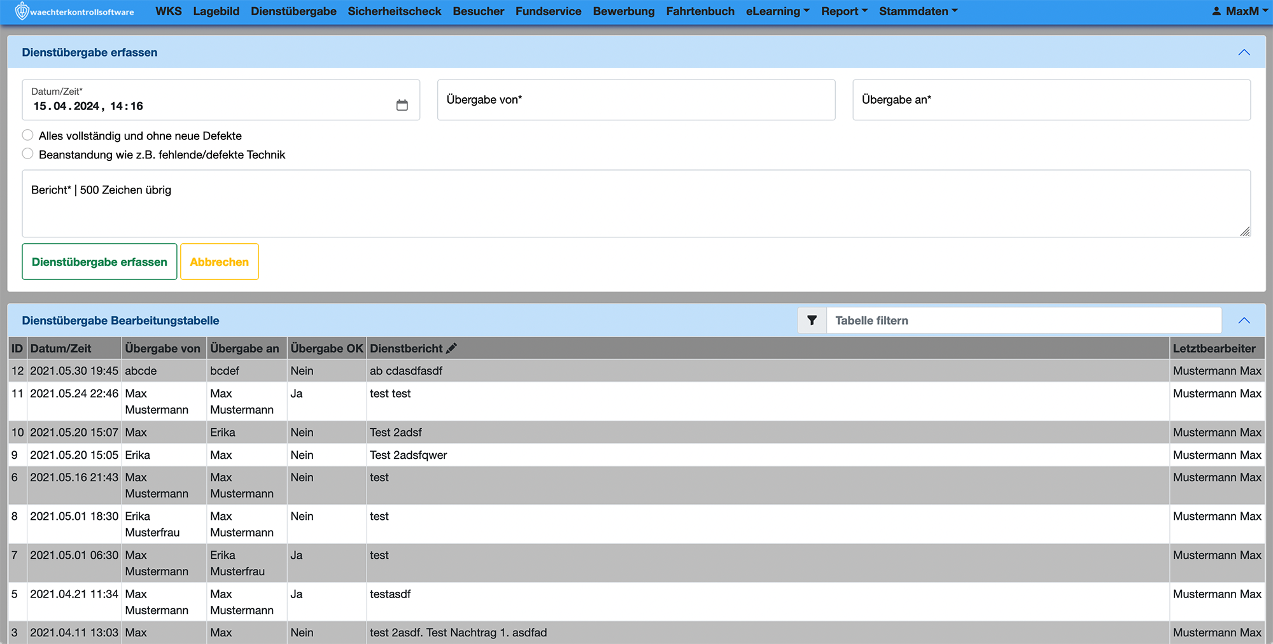Click the waechterkontrollsoftware shield logo
Image resolution: width=1273 pixels, height=644 pixels.
coord(22,11)
